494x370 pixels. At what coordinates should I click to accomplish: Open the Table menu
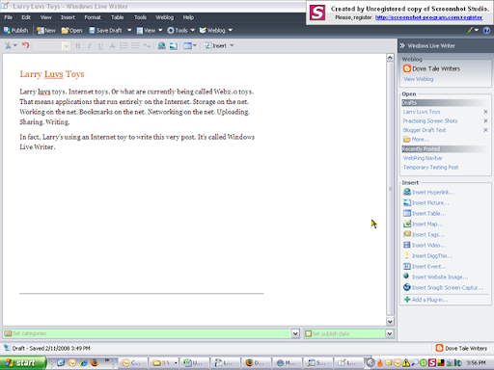click(117, 17)
